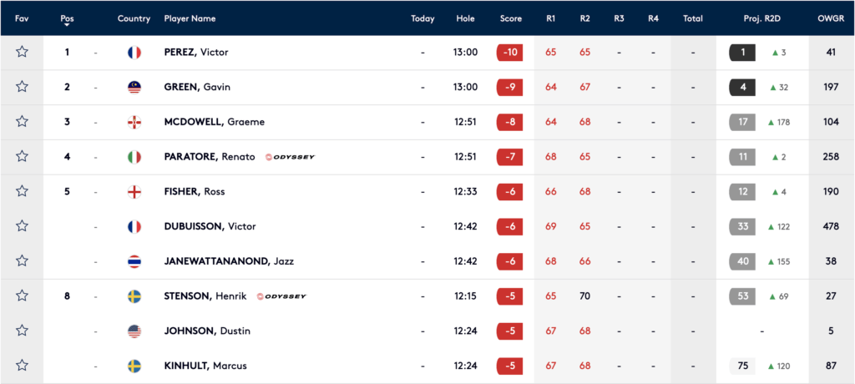Viewport: 855px width, 384px height.
Task: Click the Odyssey logo next to Paratore
Action: point(290,157)
